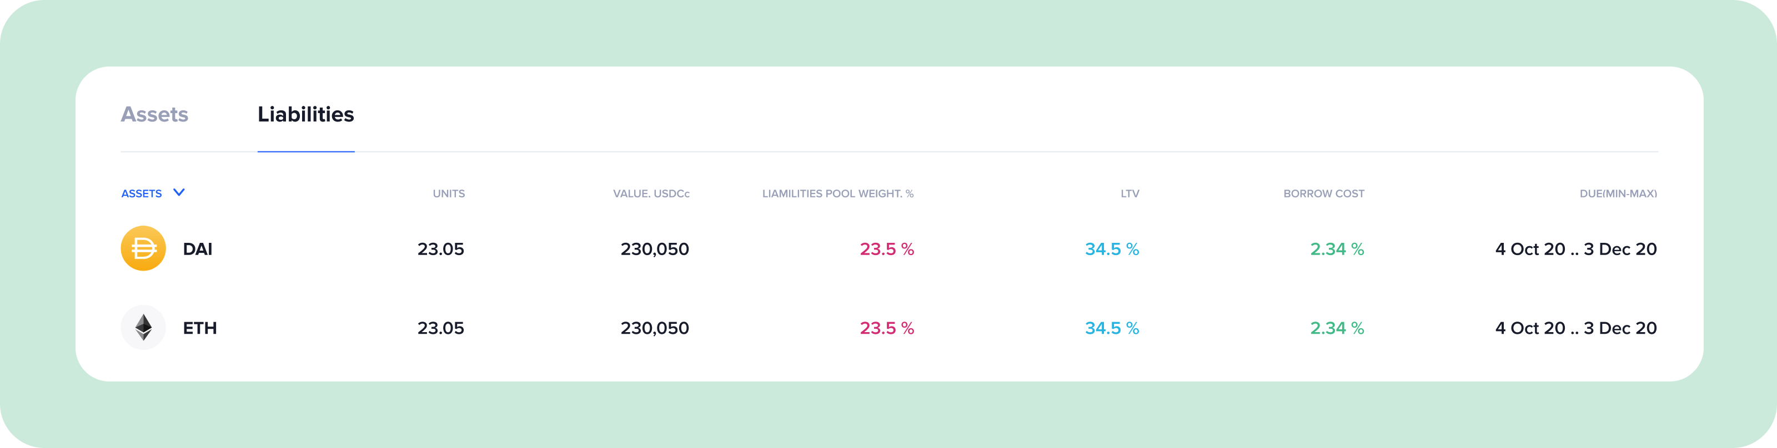Click ETH's 34.5 % LTV value
This screenshot has height=448, width=1777.
(x=1112, y=328)
